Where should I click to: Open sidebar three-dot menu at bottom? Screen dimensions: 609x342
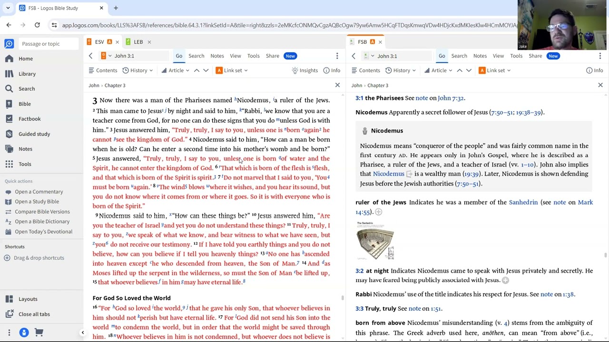pos(9,333)
